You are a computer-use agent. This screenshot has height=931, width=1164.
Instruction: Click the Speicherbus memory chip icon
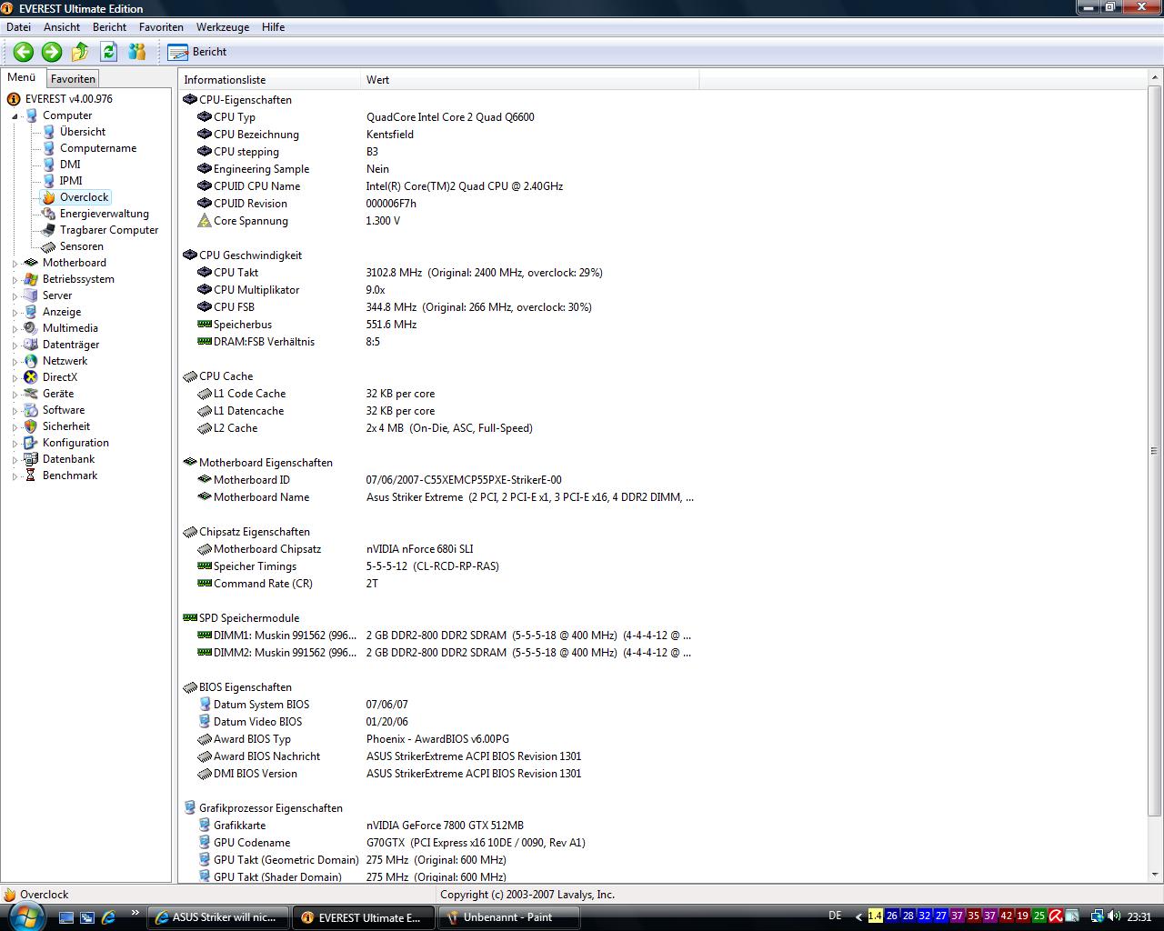(x=205, y=325)
